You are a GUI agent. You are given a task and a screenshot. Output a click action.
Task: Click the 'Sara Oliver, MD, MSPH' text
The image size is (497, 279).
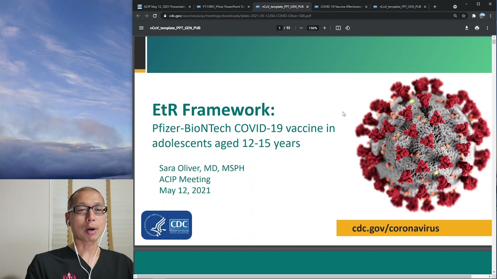(202, 168)
